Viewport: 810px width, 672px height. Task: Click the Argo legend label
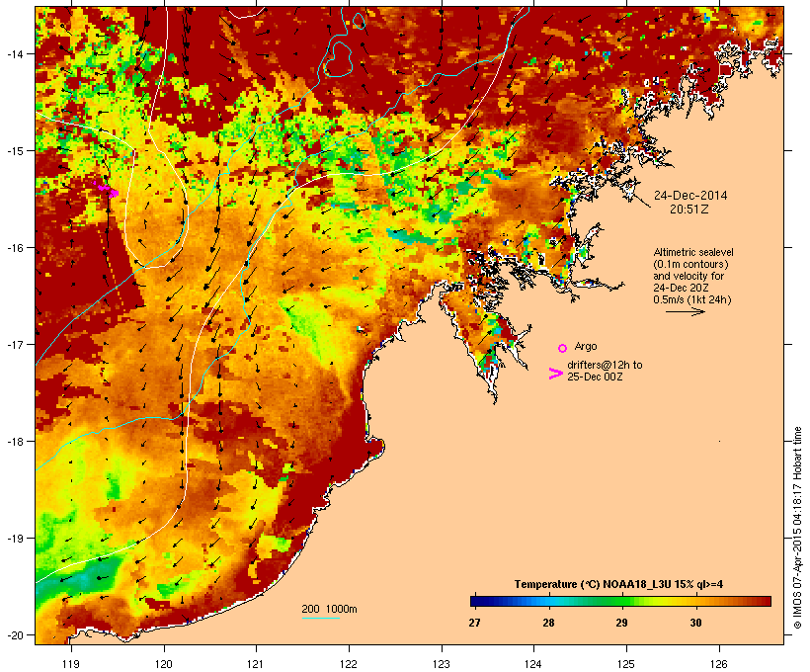[586, 346]
